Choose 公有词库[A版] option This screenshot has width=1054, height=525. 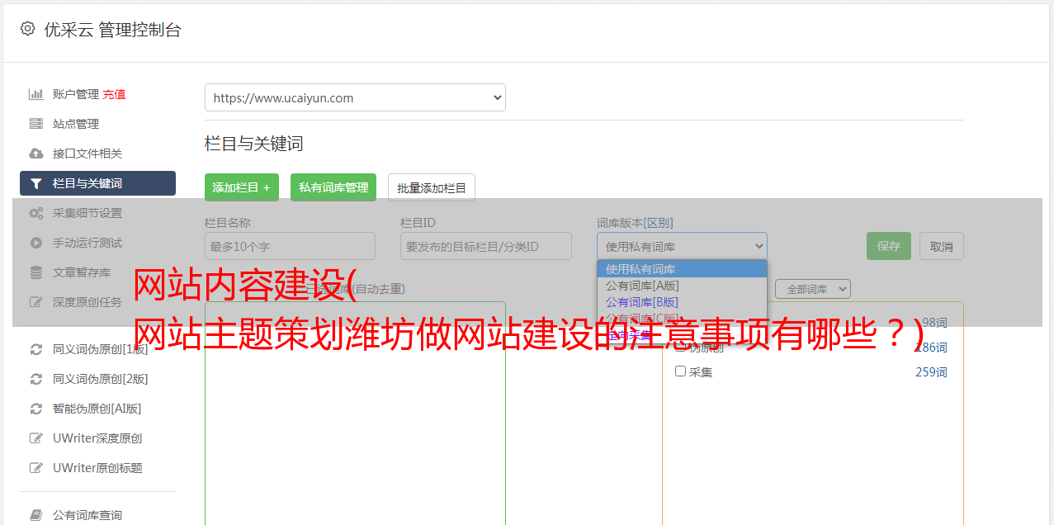(682, 286)
